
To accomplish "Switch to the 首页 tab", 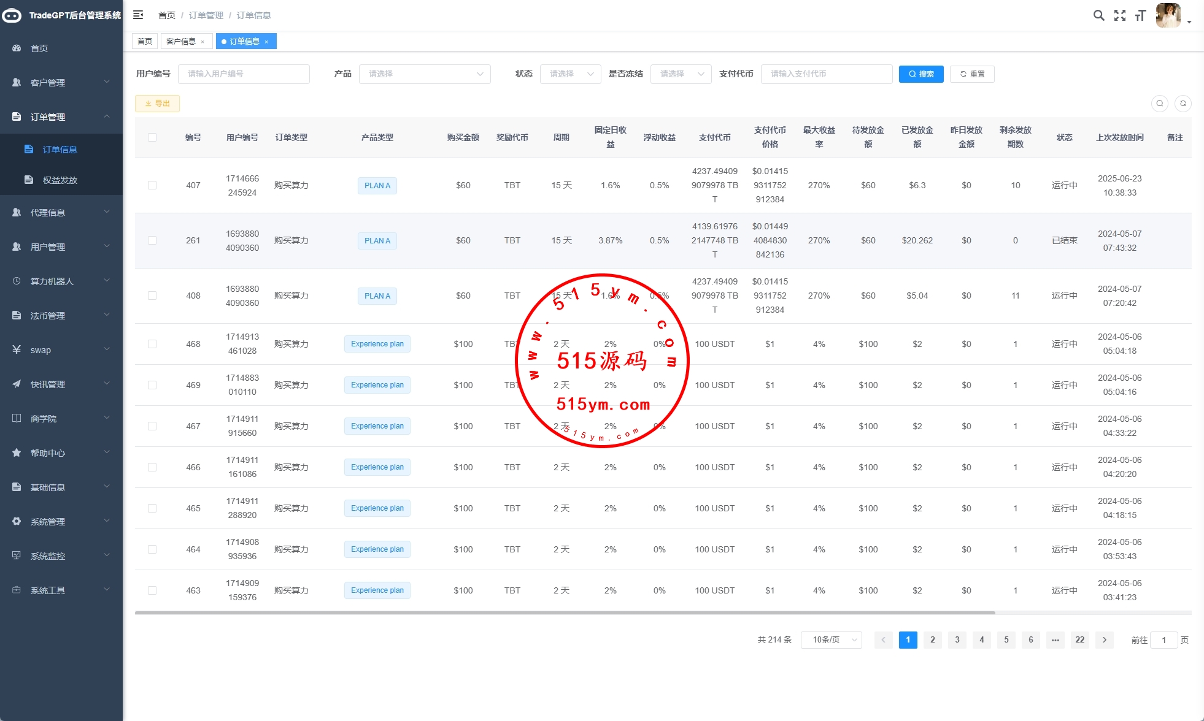I will pyautogui.click(x=145, y=42).
